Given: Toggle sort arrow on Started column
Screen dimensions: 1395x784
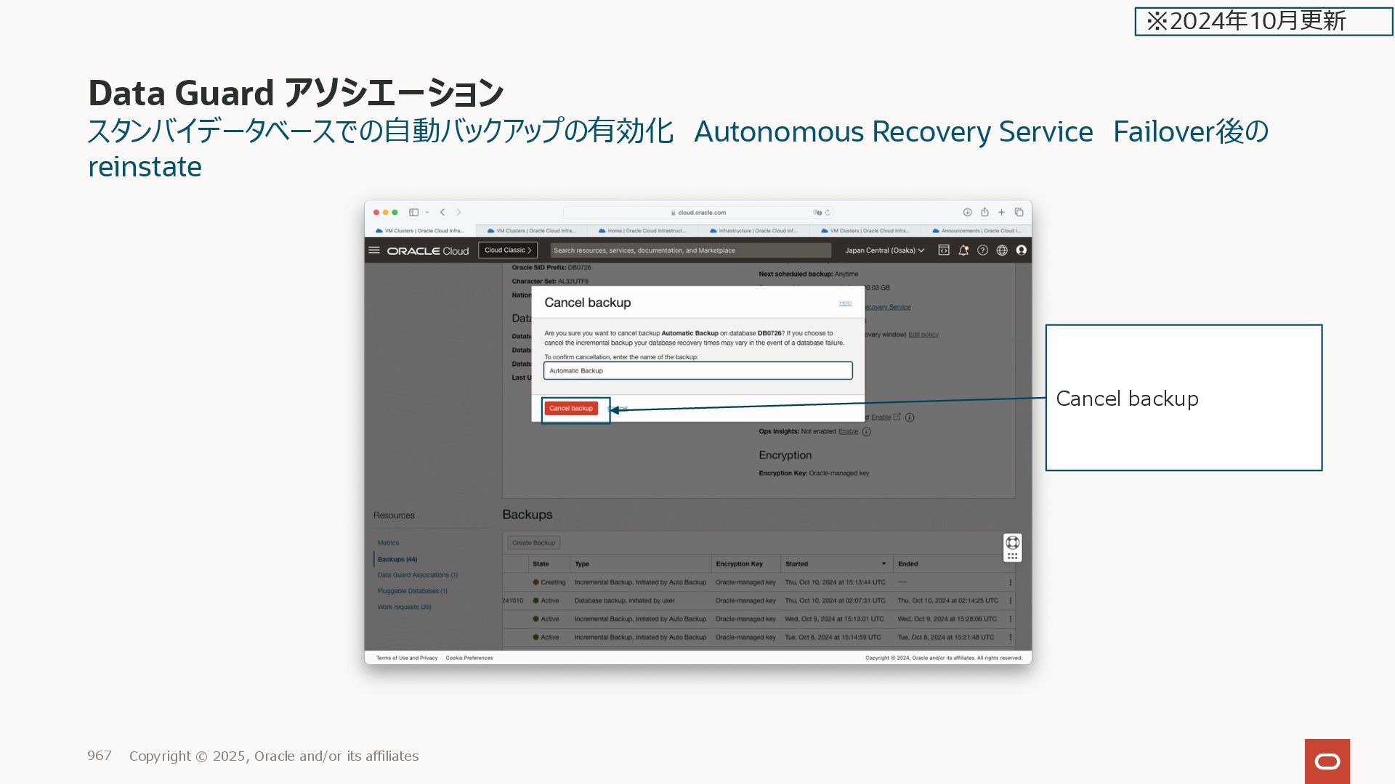Looking at the screenshot, I should point(883,564).
